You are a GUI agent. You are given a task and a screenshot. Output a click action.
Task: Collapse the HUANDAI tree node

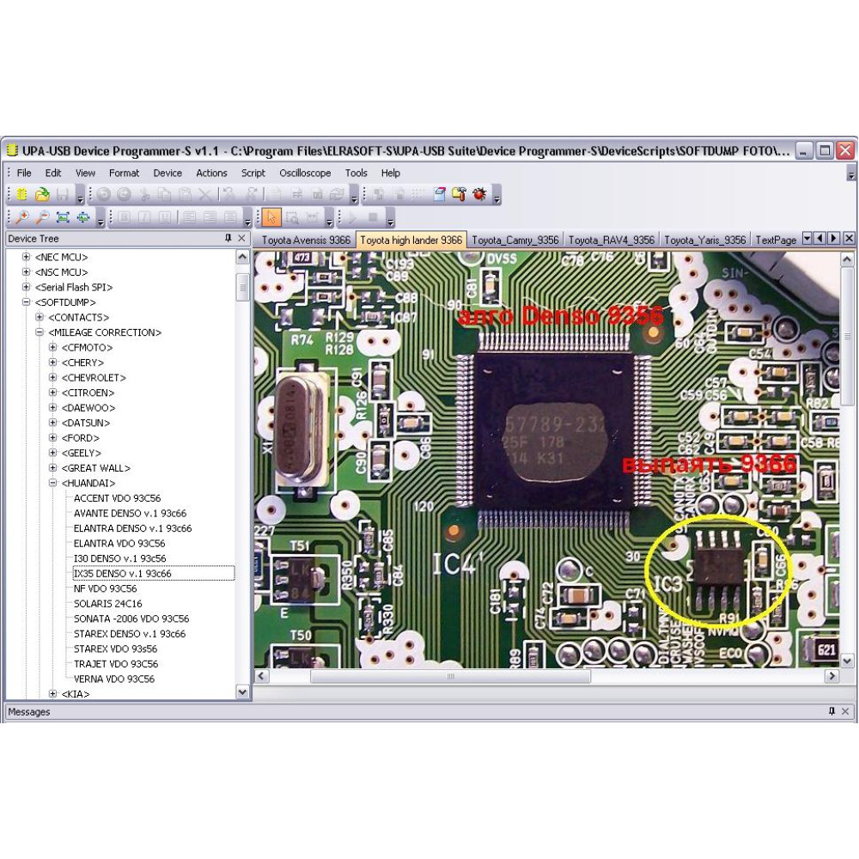pos(52,483)
